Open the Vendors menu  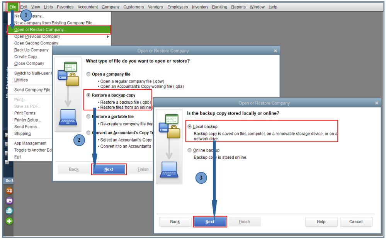click(x=155, y=7)
